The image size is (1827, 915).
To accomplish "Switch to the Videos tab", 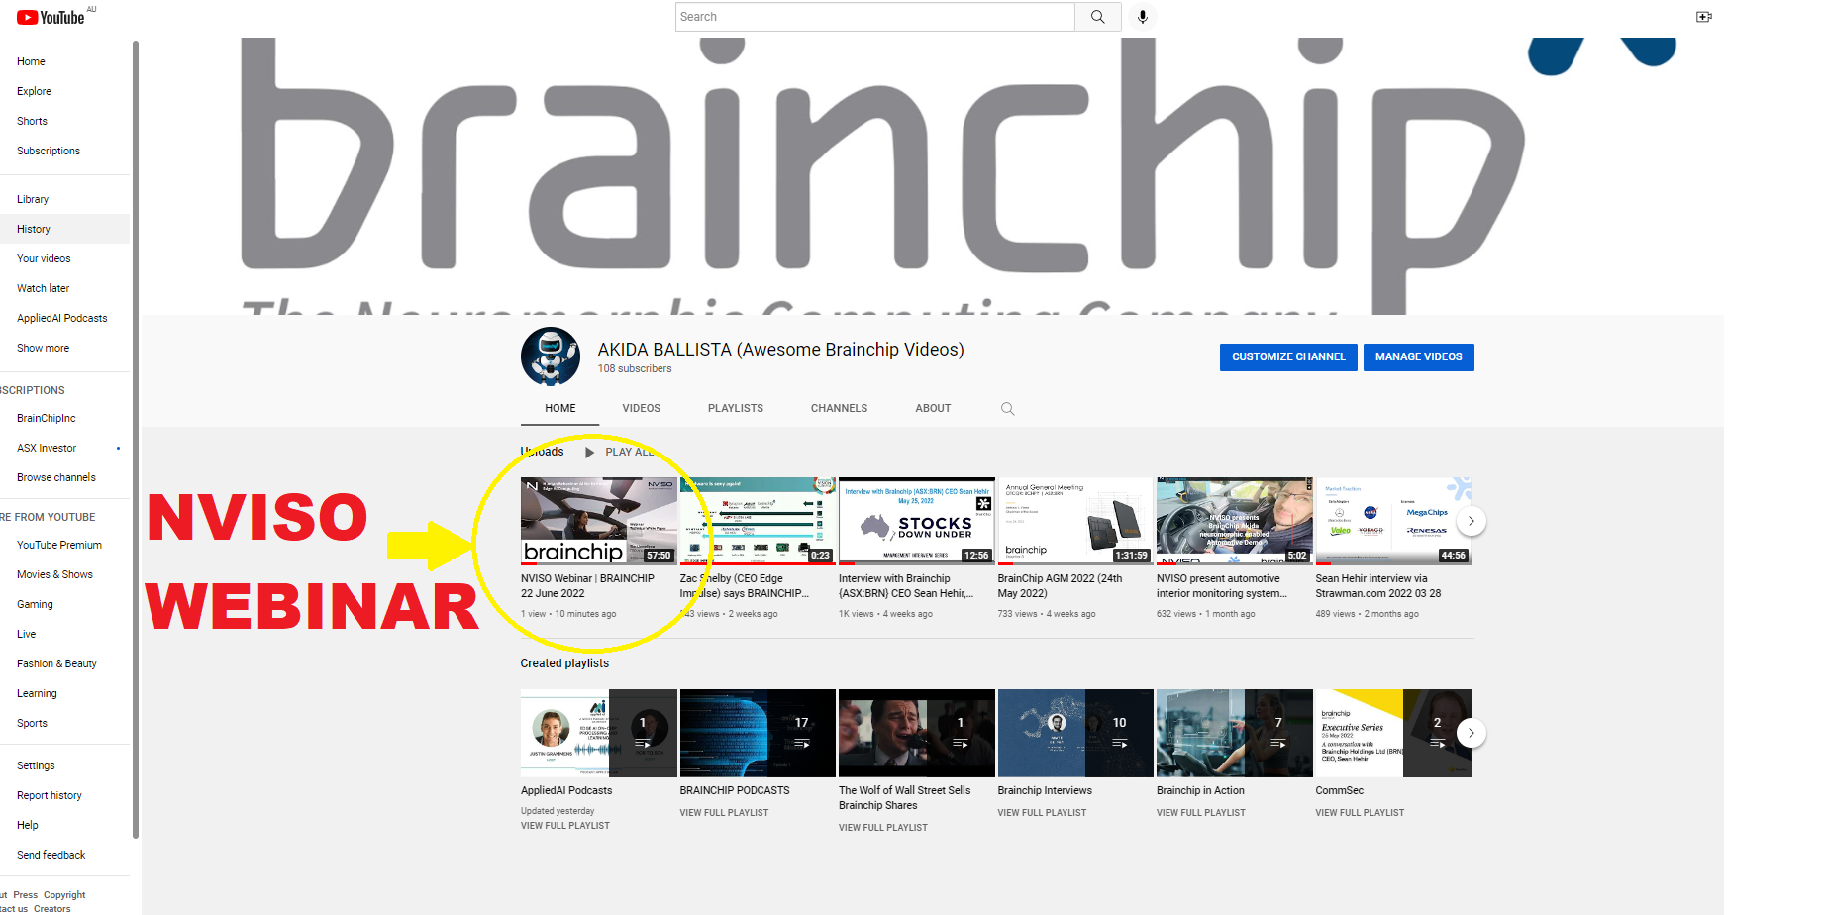I will [641, 409].
